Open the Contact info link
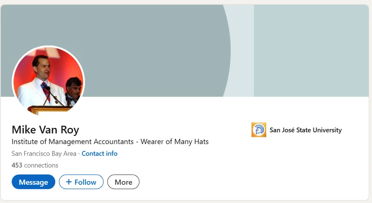Viewport: 372px width, 203px height. point(100,154)
